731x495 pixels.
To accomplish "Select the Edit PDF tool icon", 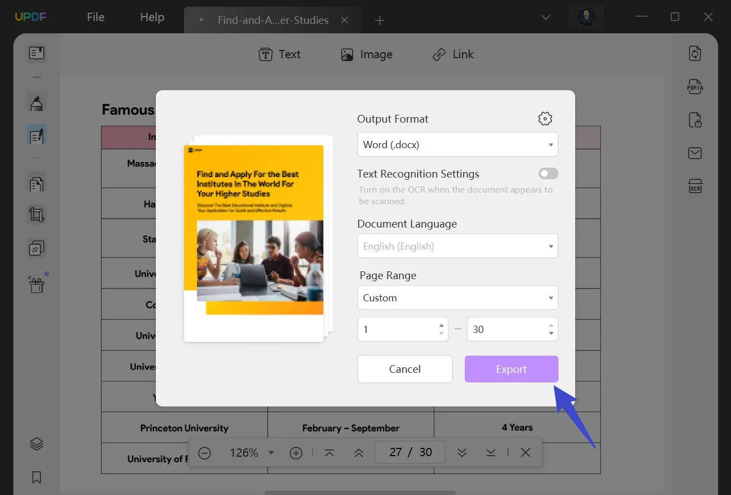I will 36,135.
